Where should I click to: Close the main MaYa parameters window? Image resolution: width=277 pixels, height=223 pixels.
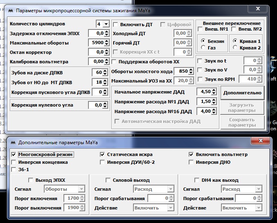pos(258,9)
